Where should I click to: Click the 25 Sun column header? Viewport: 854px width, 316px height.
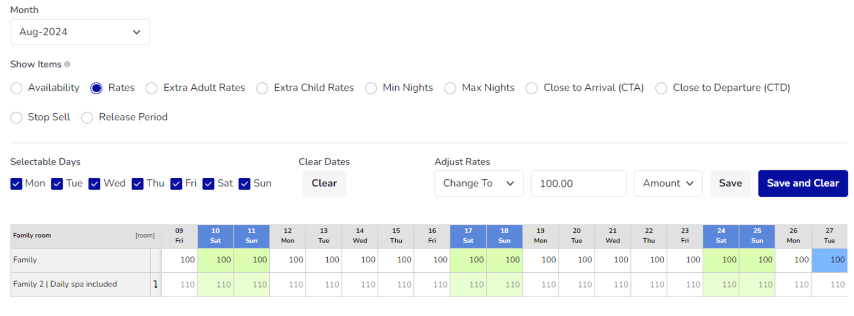(x=757, y=236)
